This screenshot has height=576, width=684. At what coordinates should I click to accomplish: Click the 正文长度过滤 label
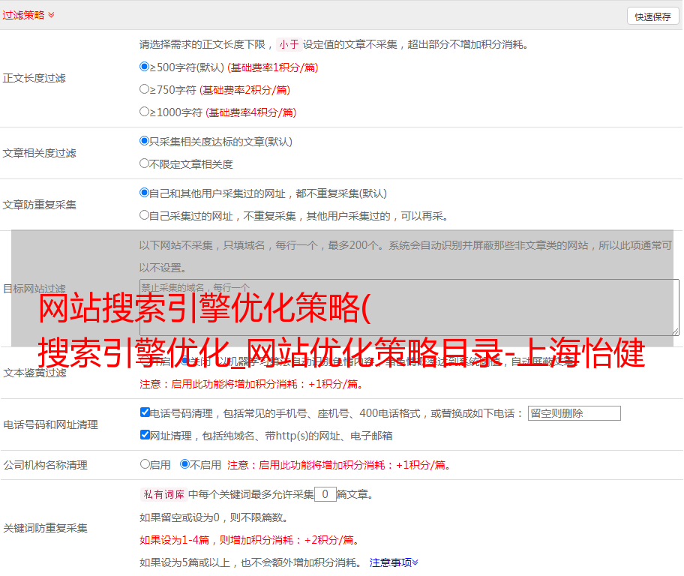[x=34, y=78]
